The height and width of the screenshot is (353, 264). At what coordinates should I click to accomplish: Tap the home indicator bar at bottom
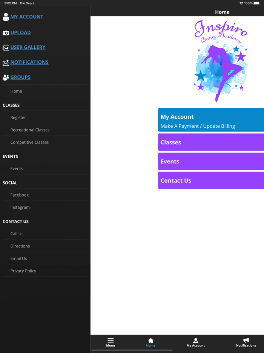pyautogui.click(x=132, y=350)
